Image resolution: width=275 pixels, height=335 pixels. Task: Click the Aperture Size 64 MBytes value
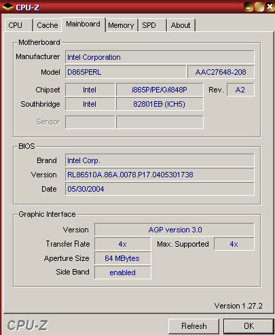[122, 258]
